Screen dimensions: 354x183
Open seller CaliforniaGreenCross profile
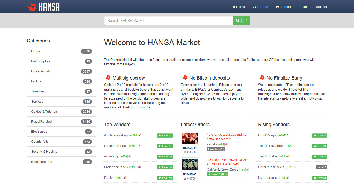[x=223, y=170]
